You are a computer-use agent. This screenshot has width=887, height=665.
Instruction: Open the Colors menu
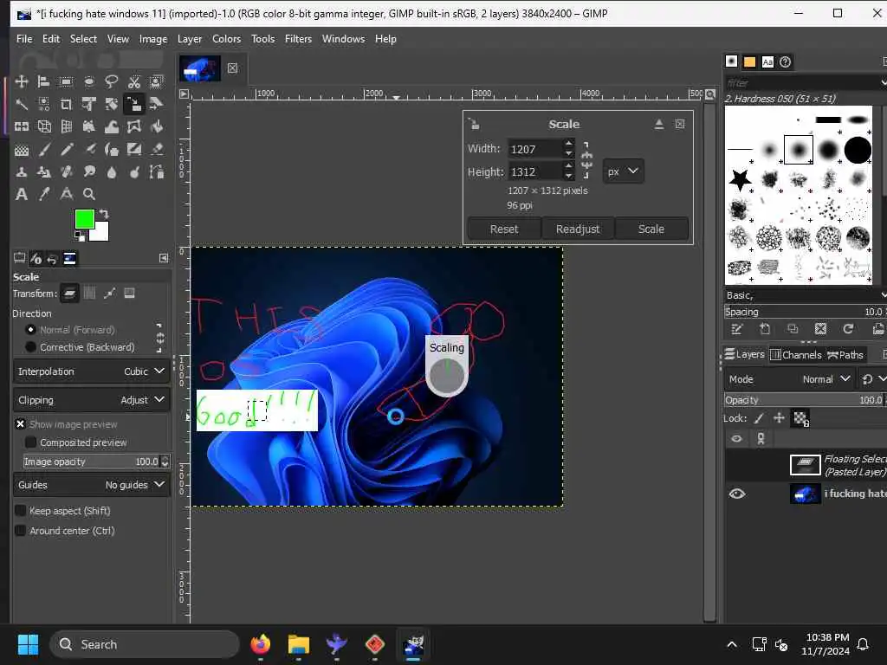click(226, 39)
